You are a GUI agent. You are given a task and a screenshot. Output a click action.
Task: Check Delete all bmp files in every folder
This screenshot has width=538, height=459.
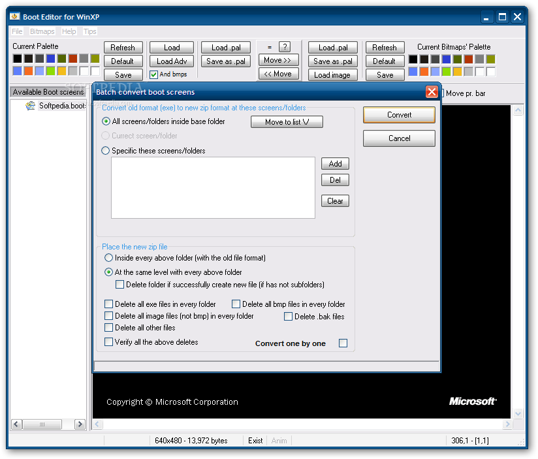(x=236, y=304)
